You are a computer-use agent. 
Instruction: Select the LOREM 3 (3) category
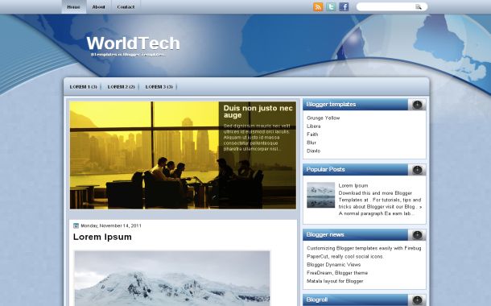pos(159,87)
